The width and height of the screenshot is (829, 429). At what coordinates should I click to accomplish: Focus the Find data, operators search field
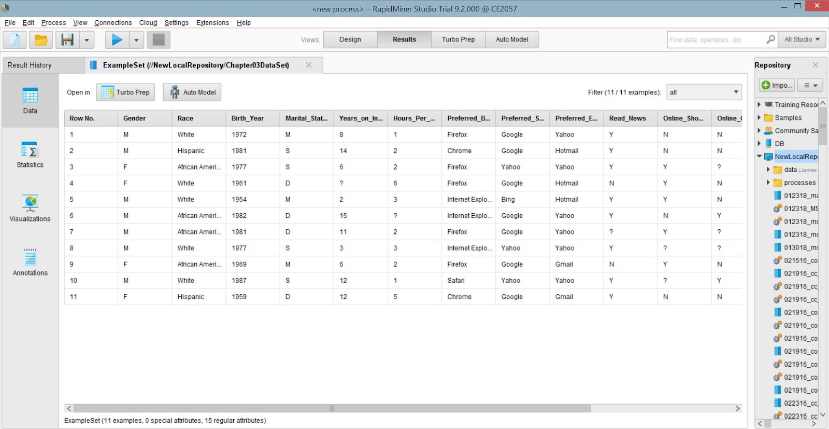pyautogui.click(x=717, y=39)
